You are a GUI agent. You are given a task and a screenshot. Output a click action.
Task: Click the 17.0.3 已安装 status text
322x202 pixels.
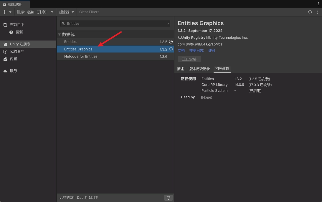click(x=260, y=85)
